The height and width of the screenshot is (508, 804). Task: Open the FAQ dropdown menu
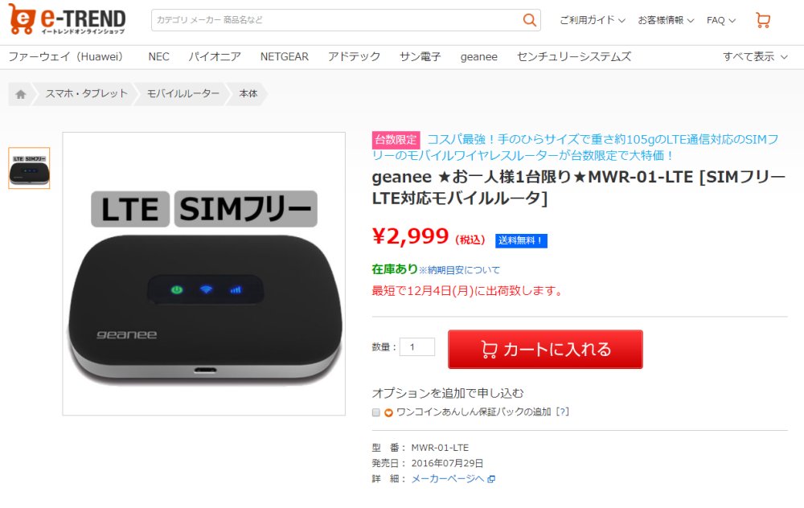pyautogui.click(x=721, y=20)
